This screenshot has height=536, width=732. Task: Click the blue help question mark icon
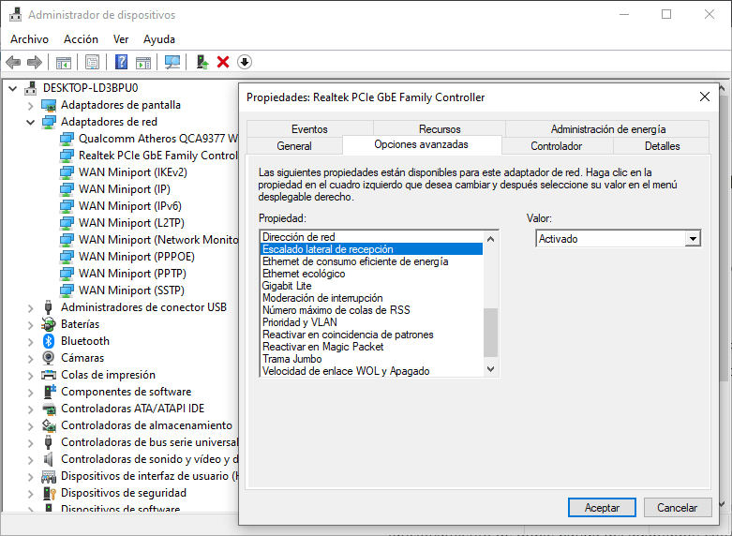click(x=121, y=62)
